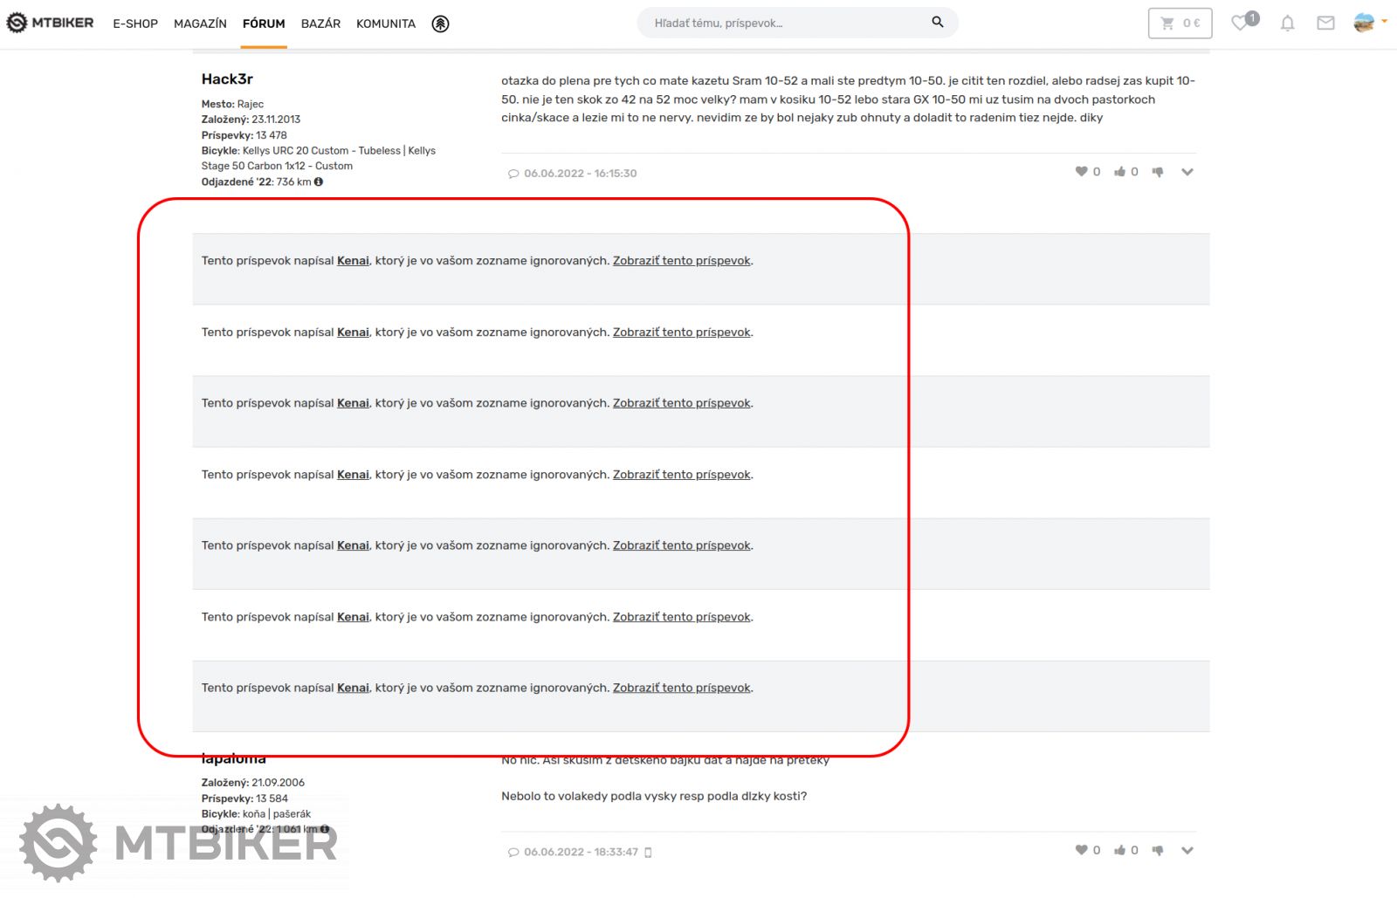This screenshot has width=1397, height=898.
Task: Heart Hack3r's post
Action: tap(1081, 172)
